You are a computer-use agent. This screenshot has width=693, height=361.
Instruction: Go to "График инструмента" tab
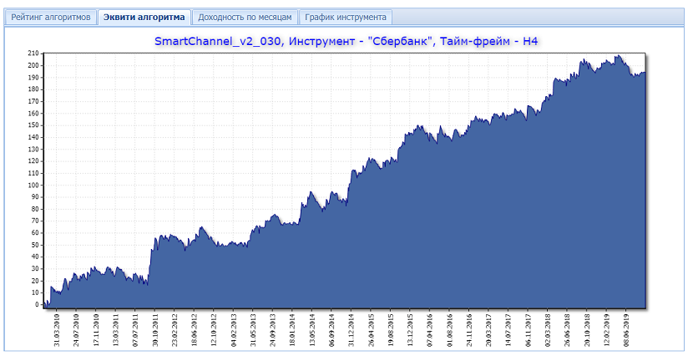pyautogui.click(x=345, y=17)
